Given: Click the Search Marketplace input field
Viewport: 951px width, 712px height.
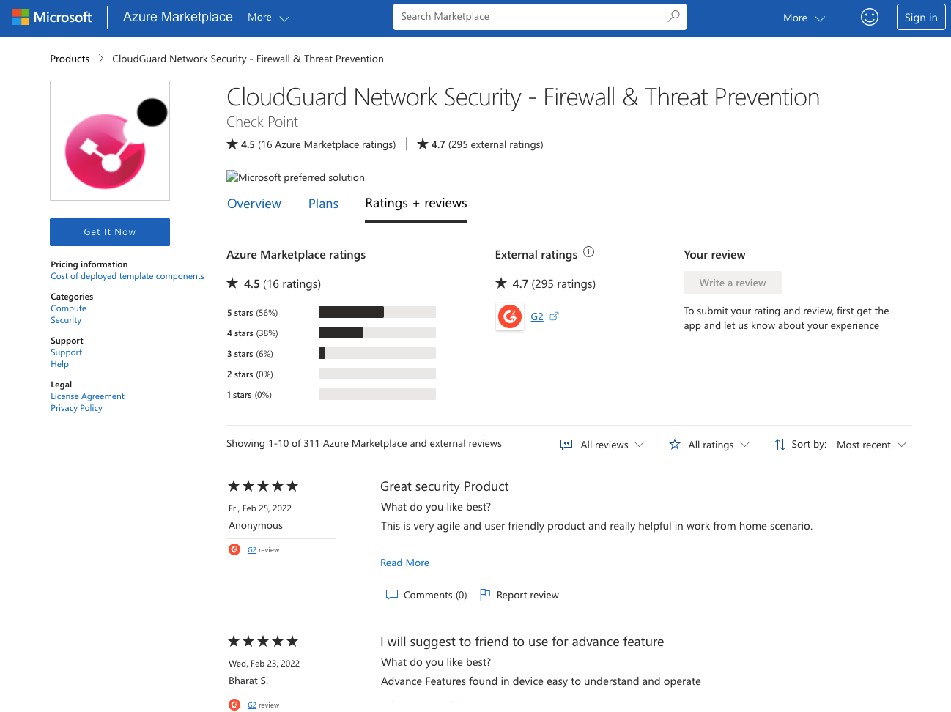Looking at the screenshot, I should (528, 16).
